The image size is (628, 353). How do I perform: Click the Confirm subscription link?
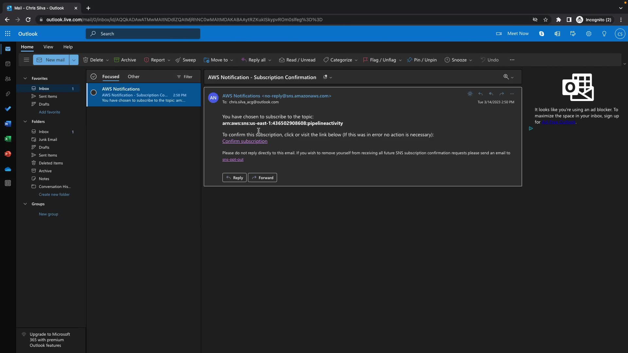tap(245, 141)
